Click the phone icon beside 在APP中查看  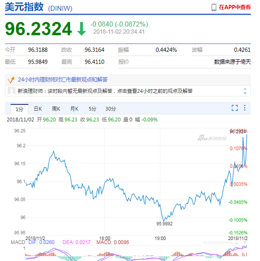click(x=214, y=7)
